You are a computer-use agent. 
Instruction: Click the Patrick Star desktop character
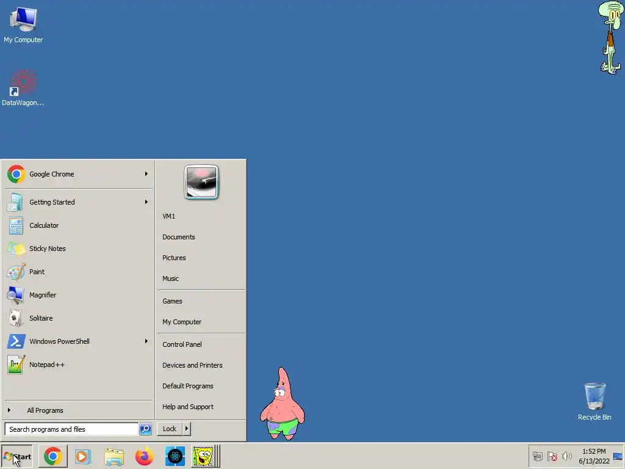(282, 404)
